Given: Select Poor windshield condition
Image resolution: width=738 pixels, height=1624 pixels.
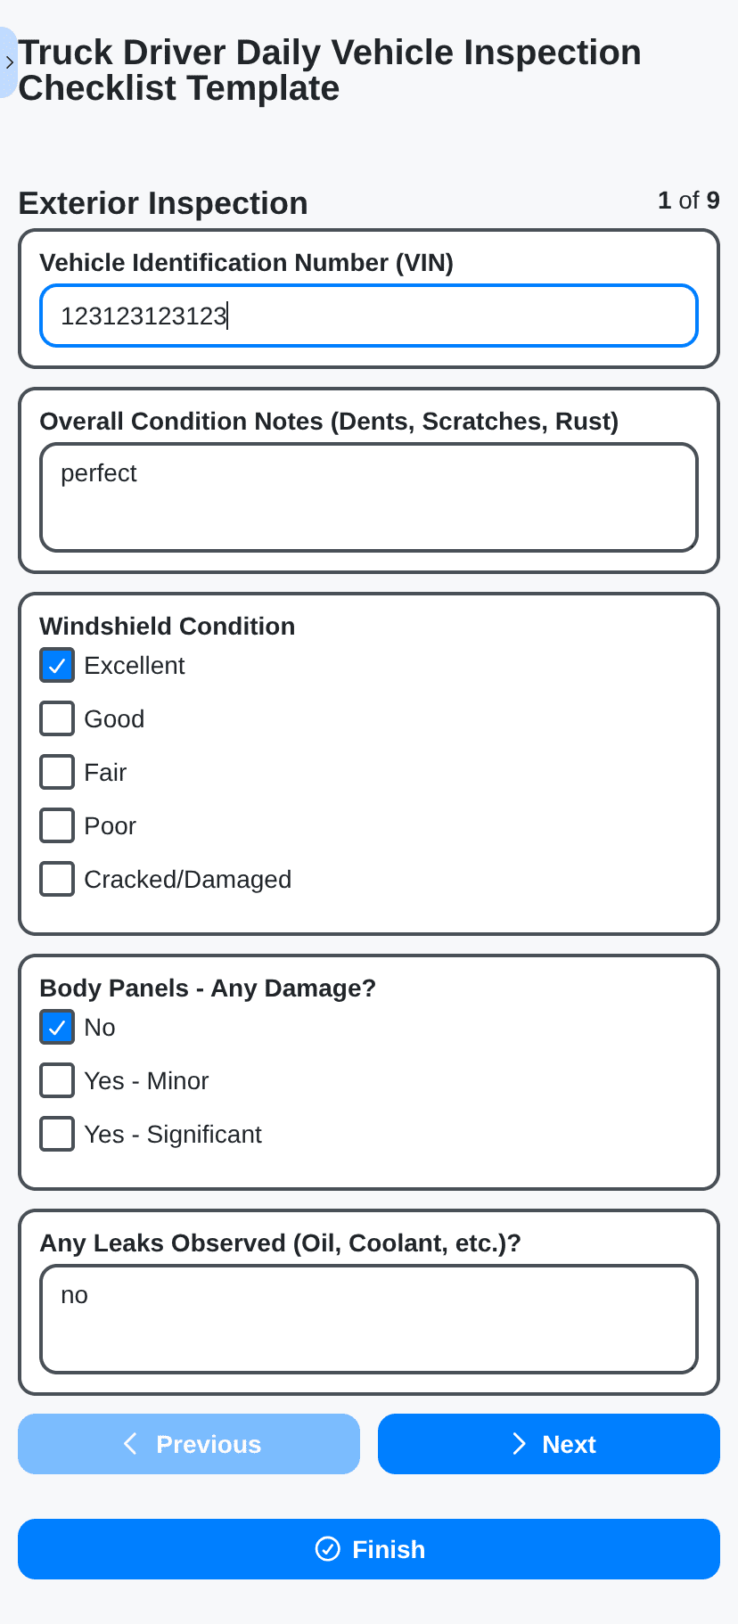Looking at the screenshot, I should [x=57, y=826].
